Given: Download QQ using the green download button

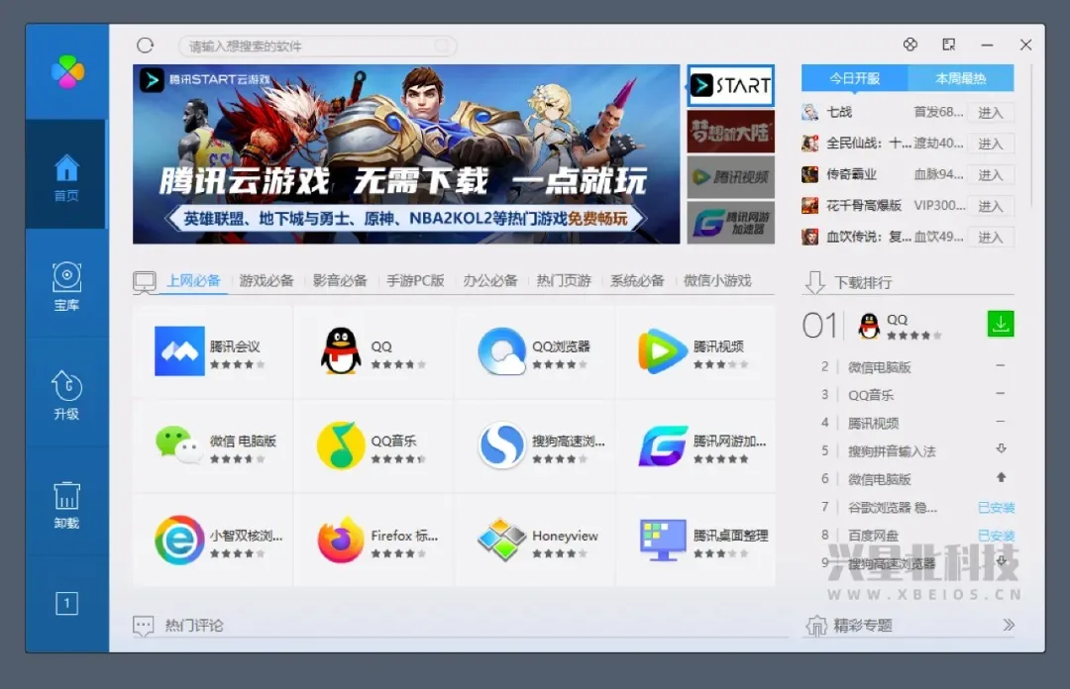Looking at the screenshot, I should [1001, 324].
